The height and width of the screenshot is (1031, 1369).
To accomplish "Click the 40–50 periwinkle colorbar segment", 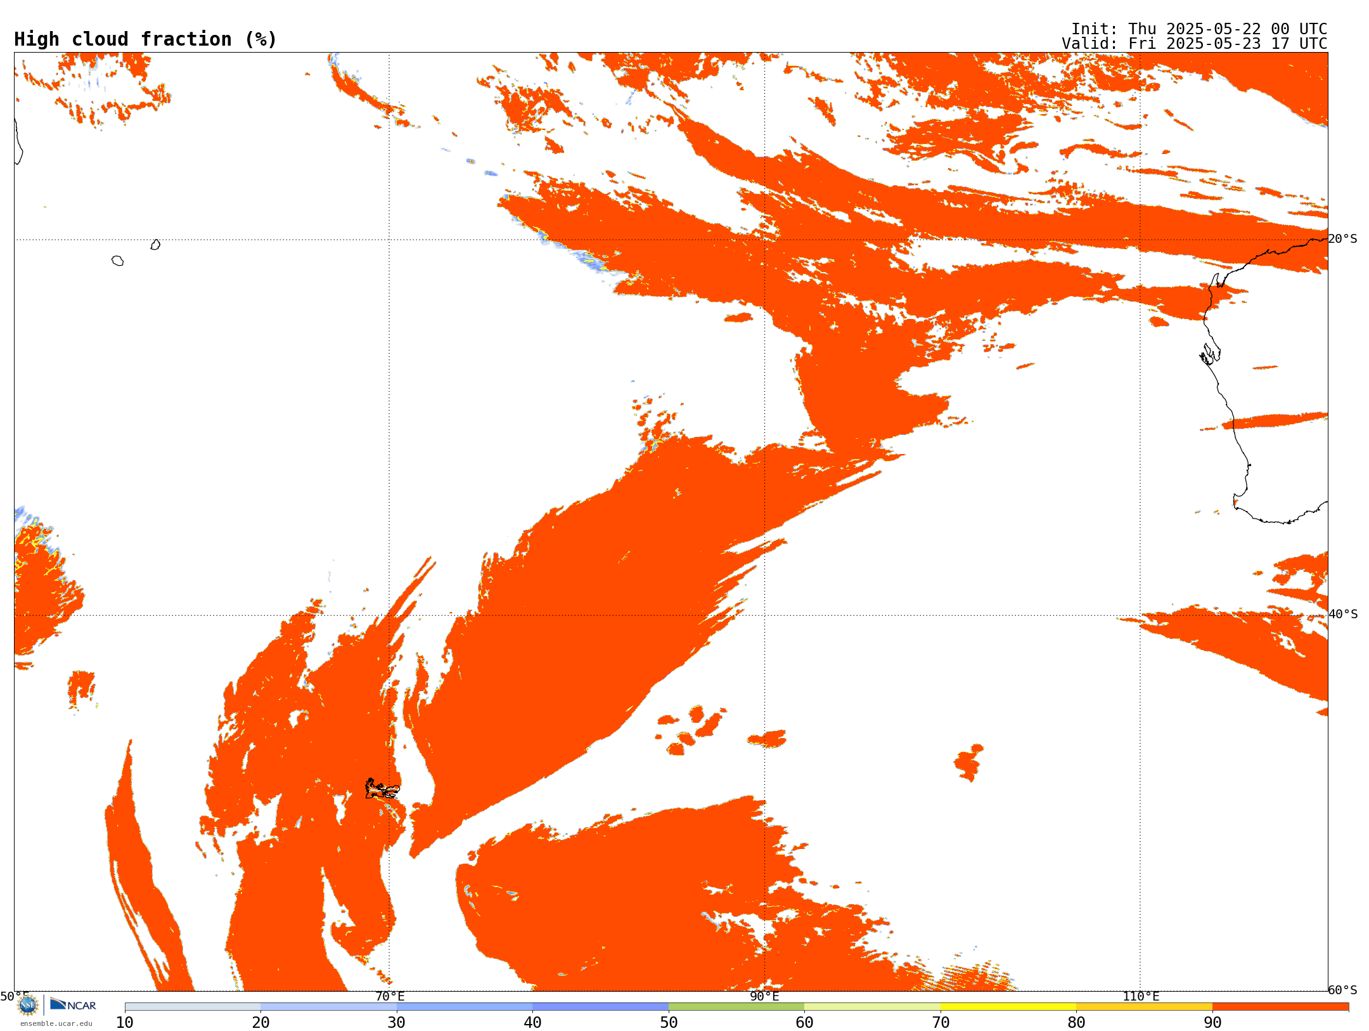I will point(600,1007).
